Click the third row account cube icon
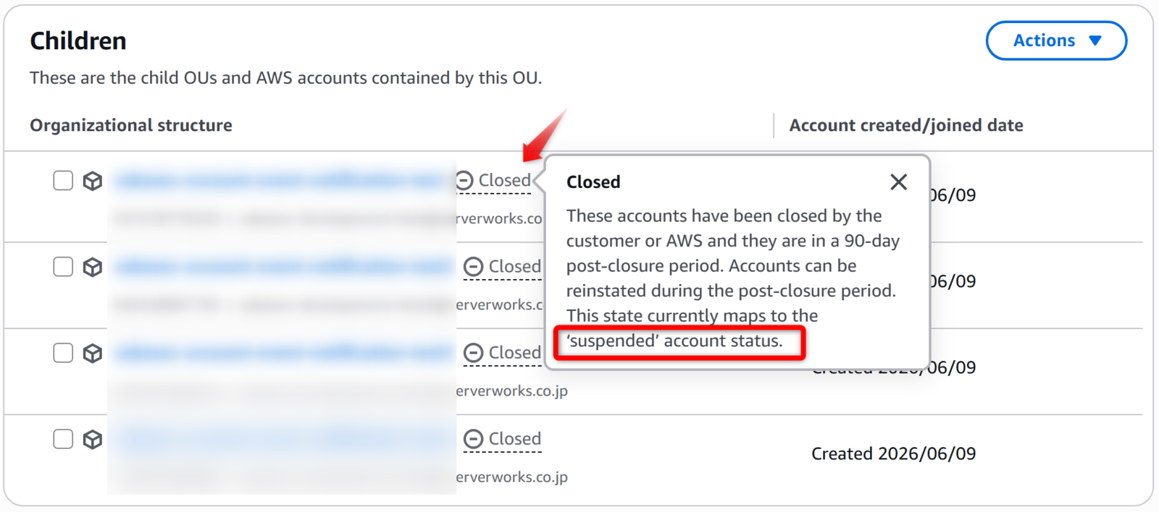Viewport: 1159px width, 512px height. pyautogui.click(x=93, y=354)
